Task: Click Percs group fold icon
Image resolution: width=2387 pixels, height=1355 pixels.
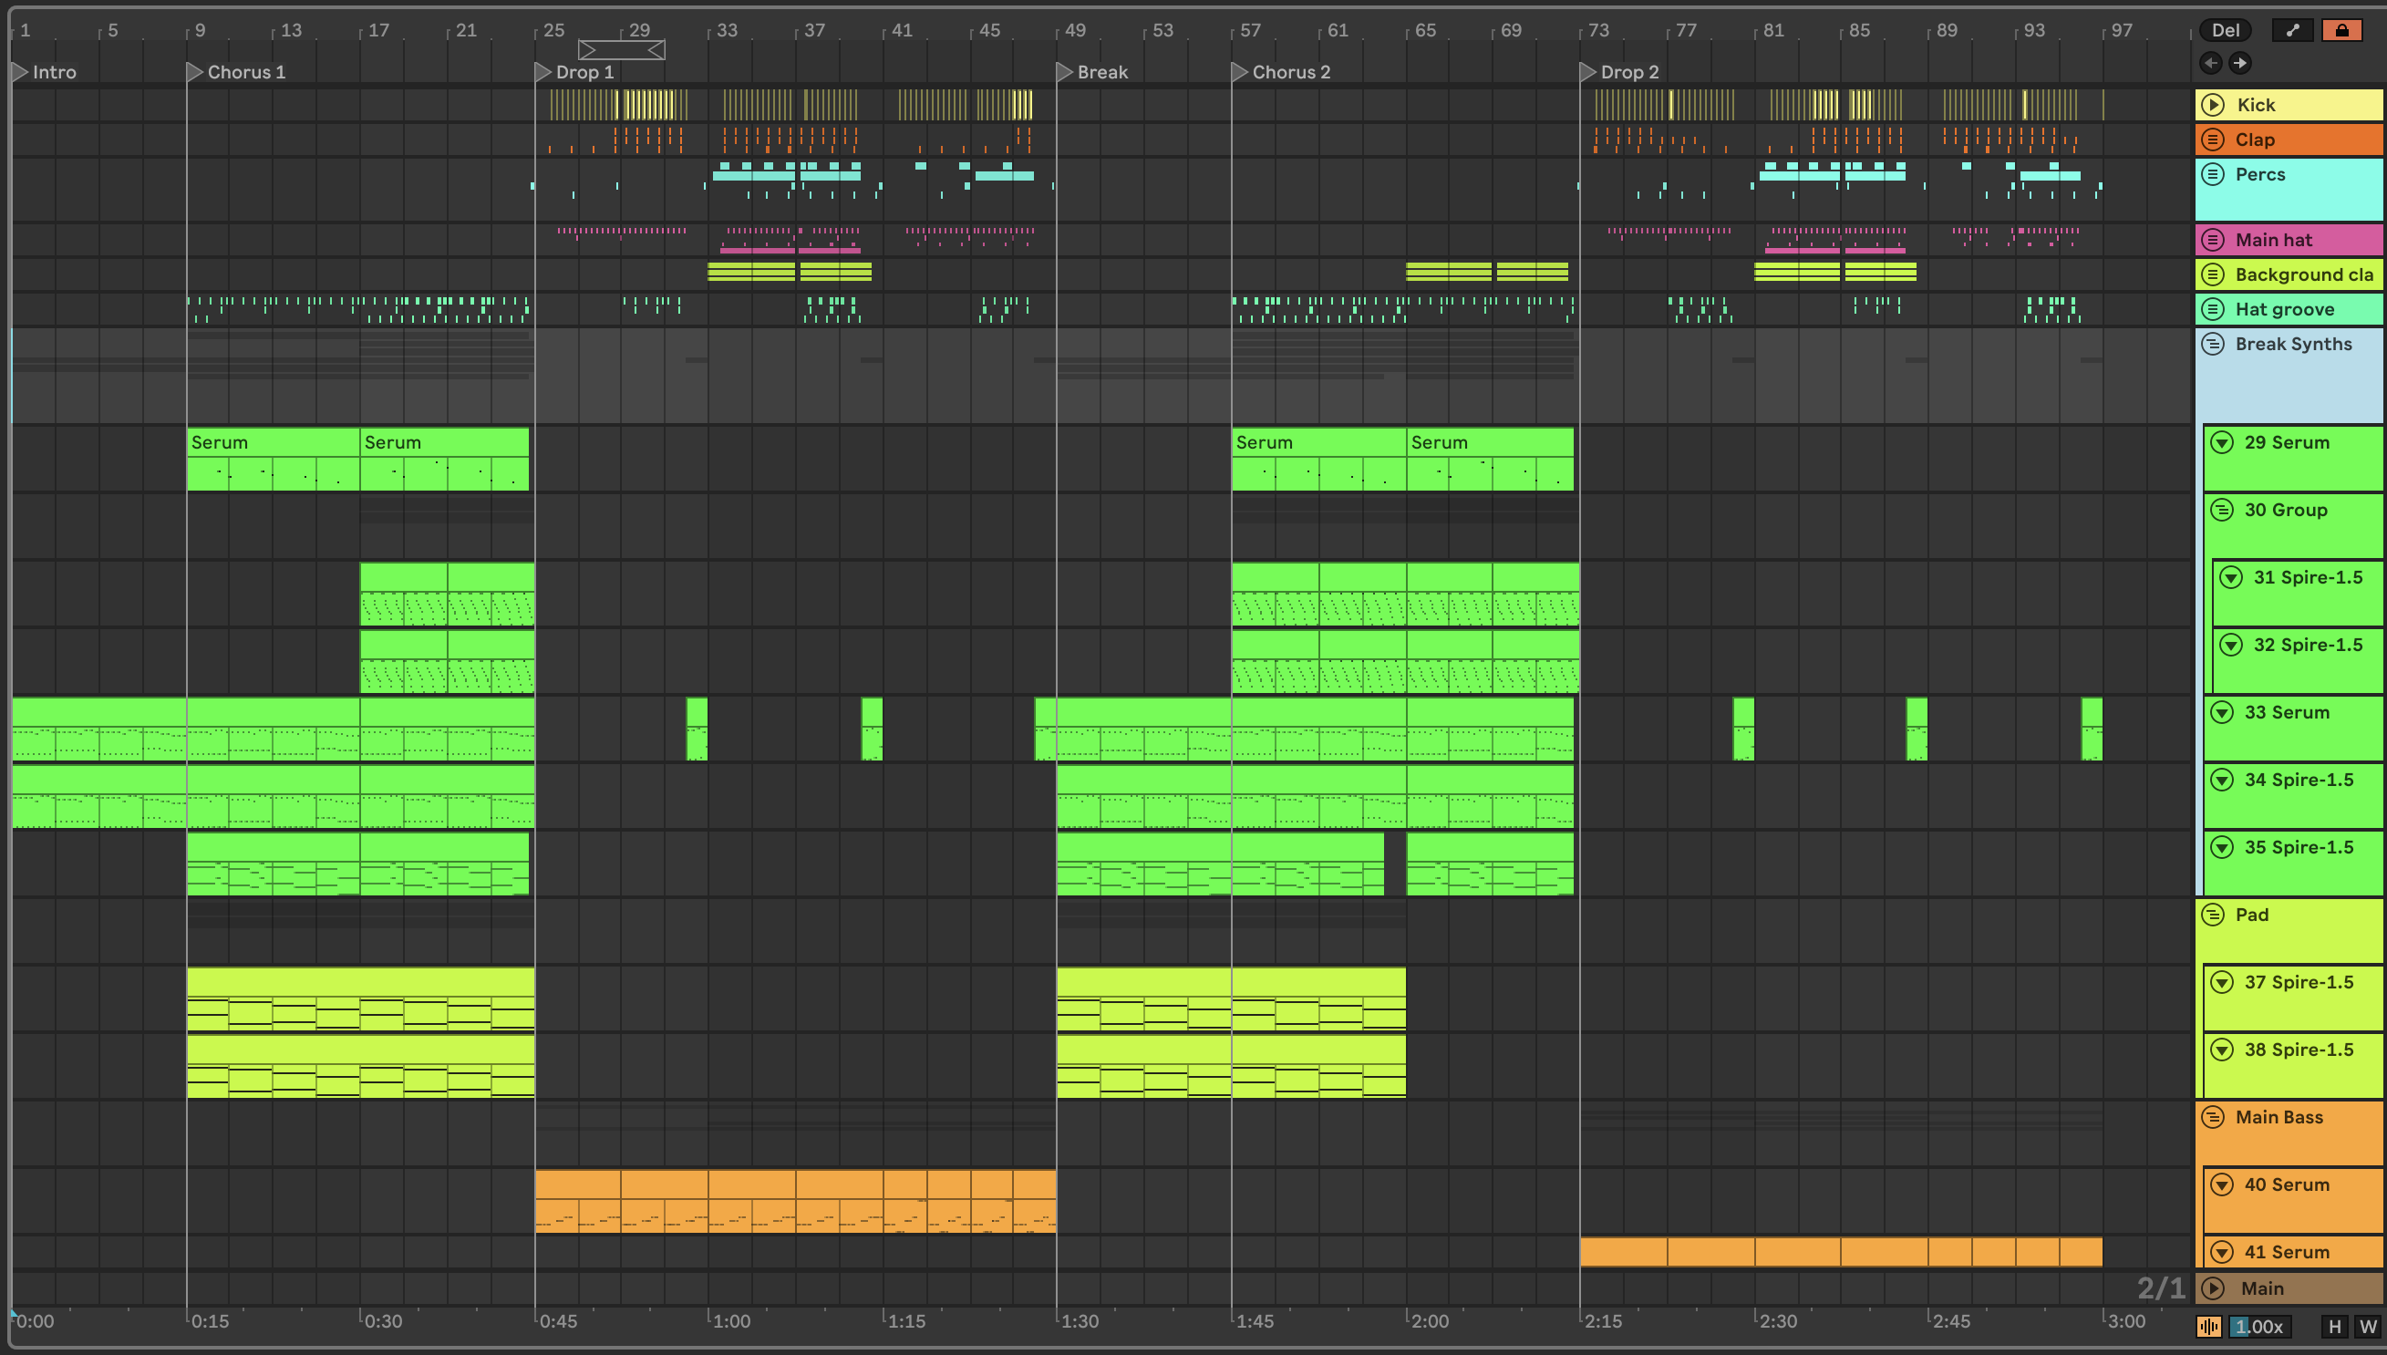Action: [x=2213, y=174]
